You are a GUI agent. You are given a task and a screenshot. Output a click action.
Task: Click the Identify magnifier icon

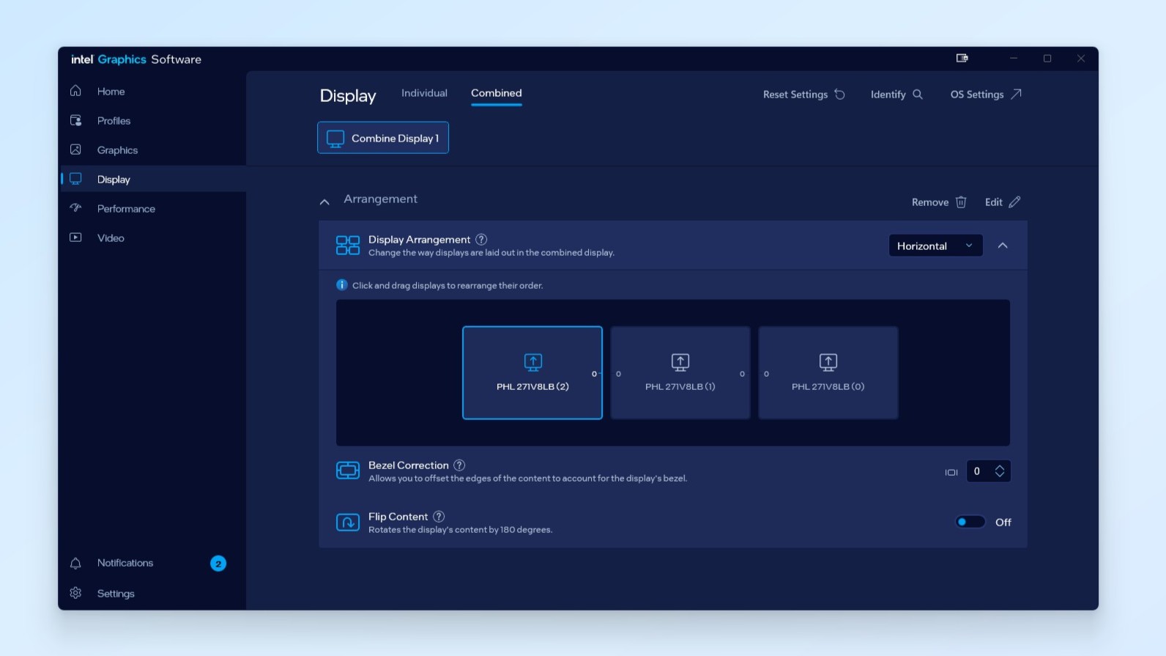pos(918,95)
